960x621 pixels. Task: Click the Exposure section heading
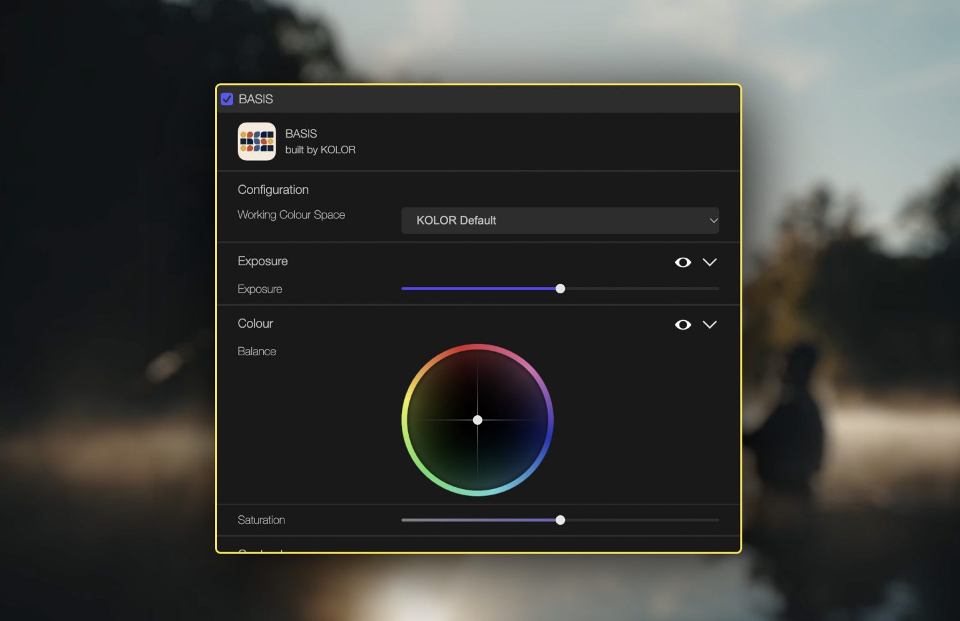(262, 261)
